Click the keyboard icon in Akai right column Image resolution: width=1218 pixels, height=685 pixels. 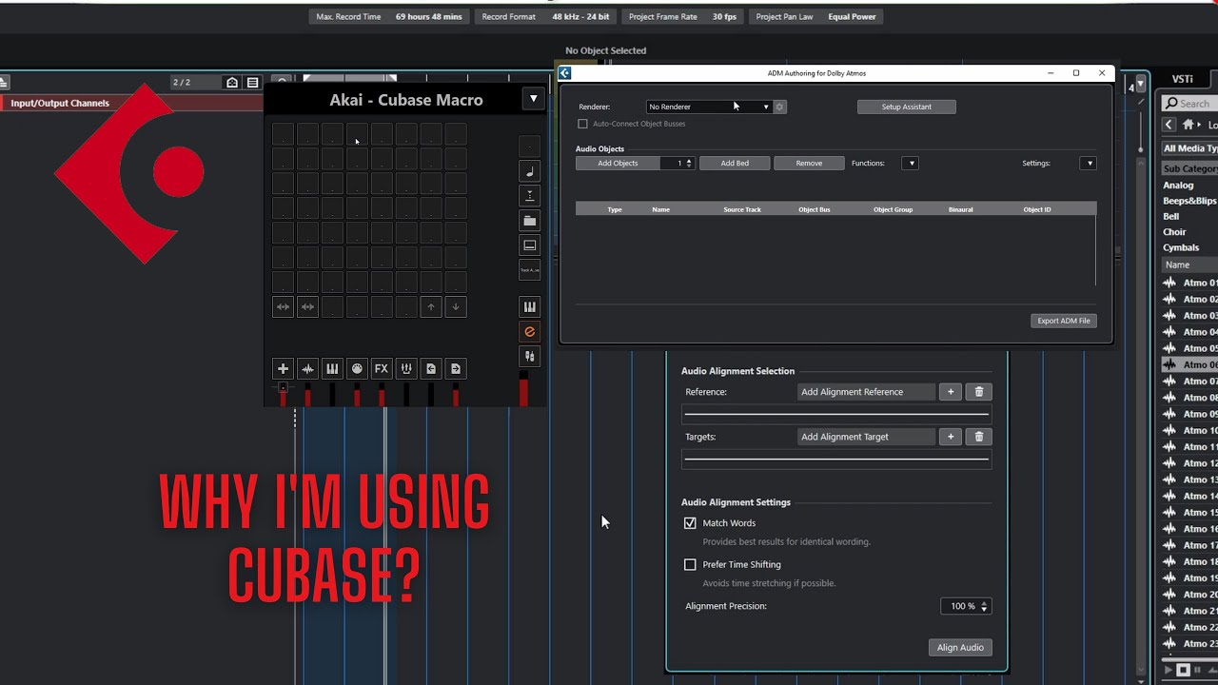click(x=530, y=306)
